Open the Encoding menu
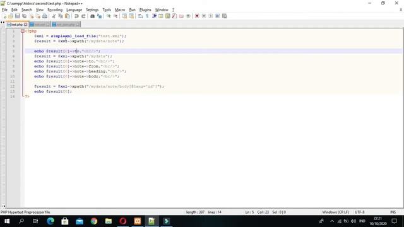This screenshot has width=404, height=227. click(55, 10)
